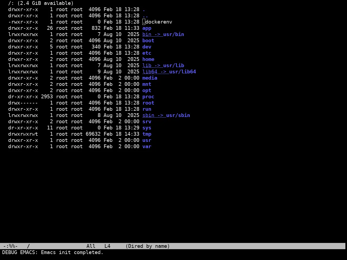Open the tmp directory

[147, 134]
